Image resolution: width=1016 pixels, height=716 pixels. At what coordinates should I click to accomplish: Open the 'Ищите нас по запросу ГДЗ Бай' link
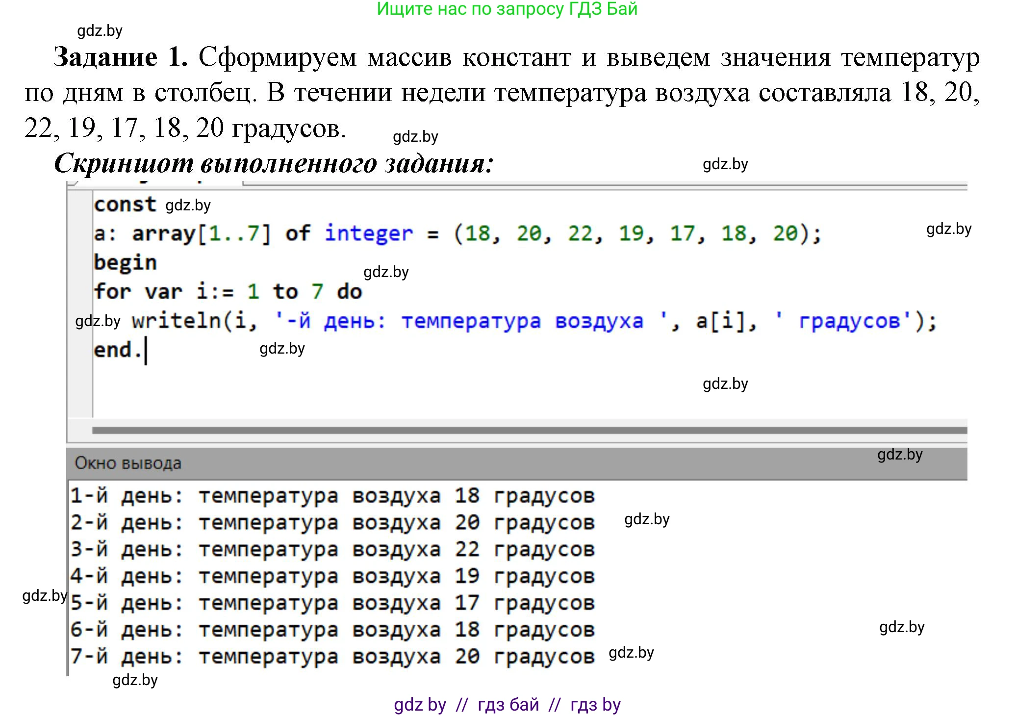point(508,10)
